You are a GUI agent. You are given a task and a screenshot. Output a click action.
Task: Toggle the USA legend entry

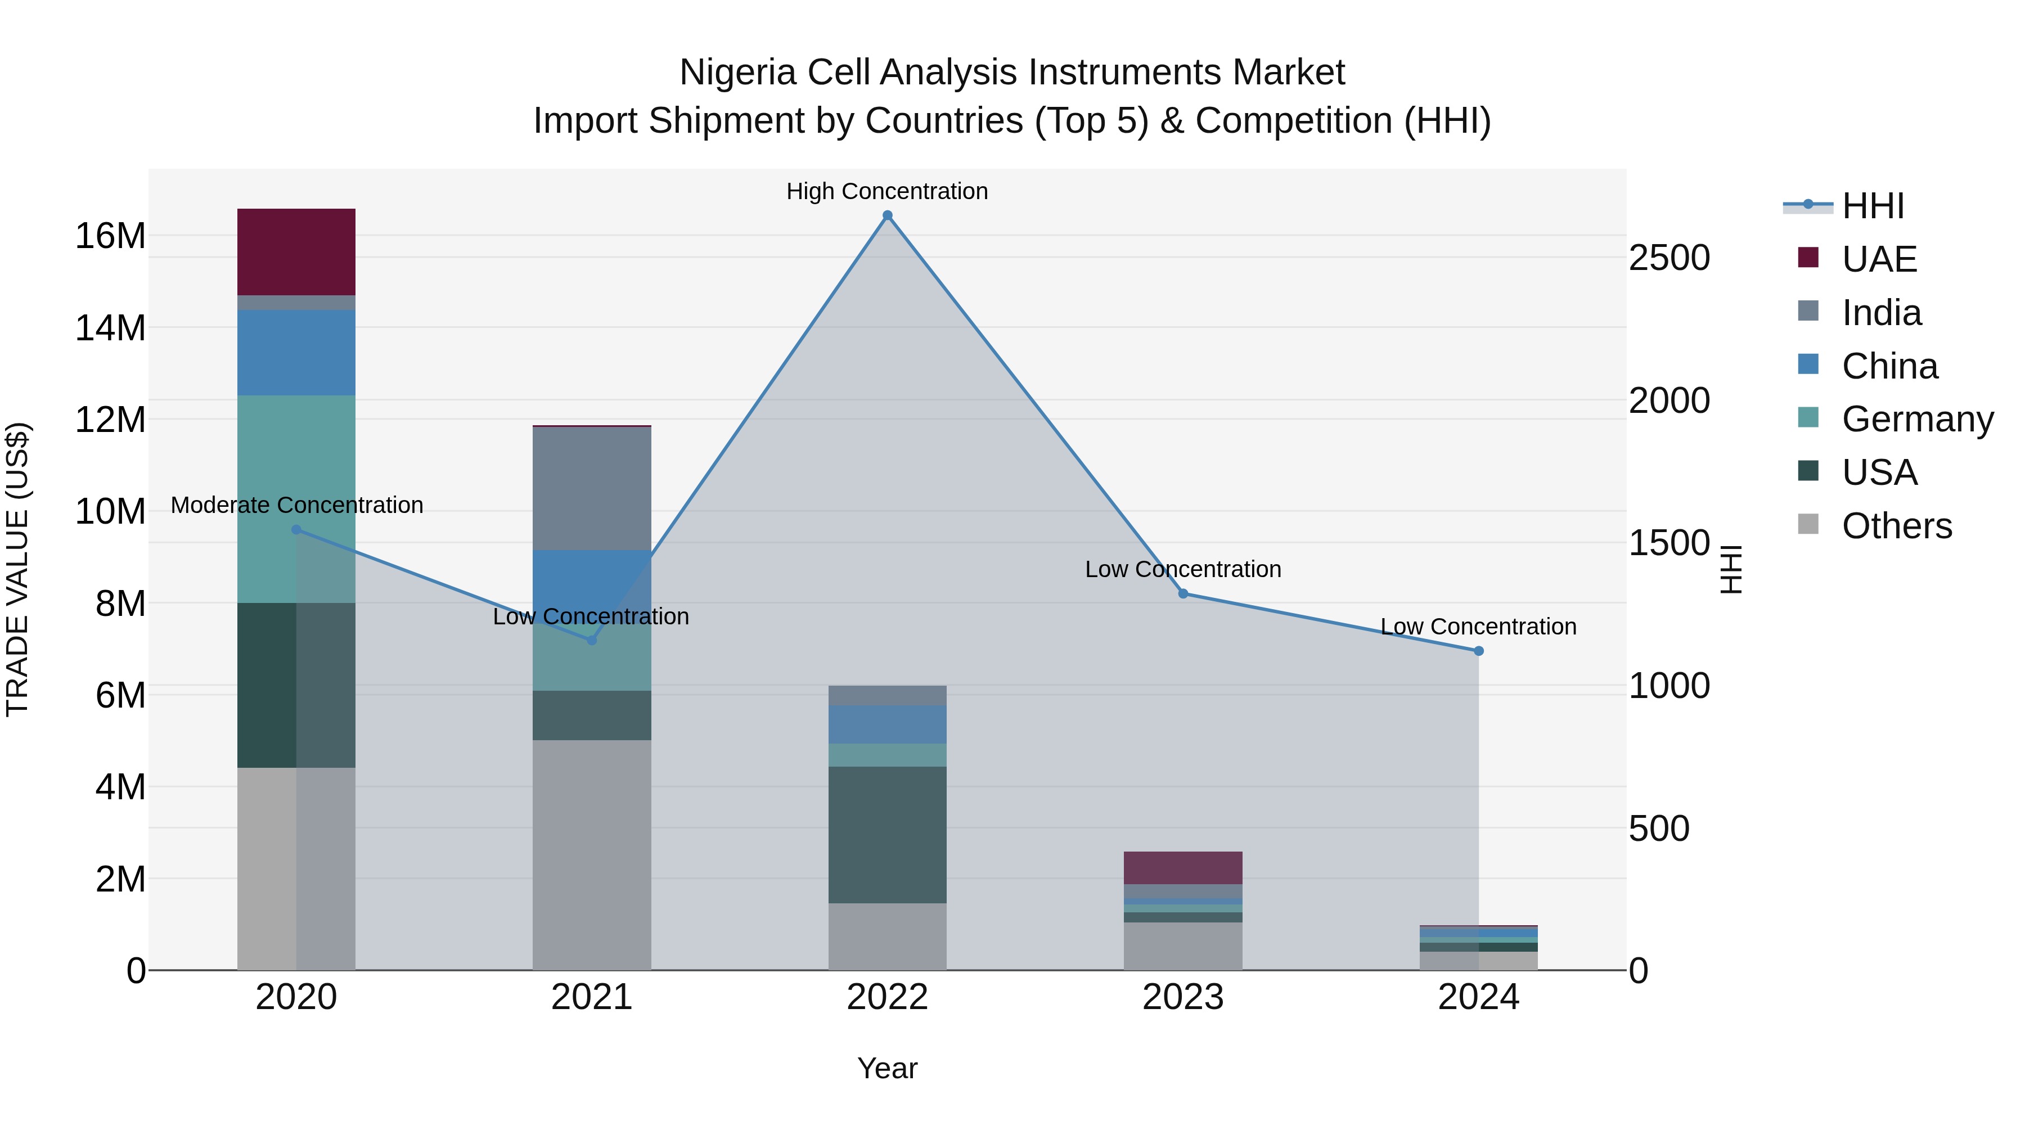pyautogui.click(x=1857, y=472)
